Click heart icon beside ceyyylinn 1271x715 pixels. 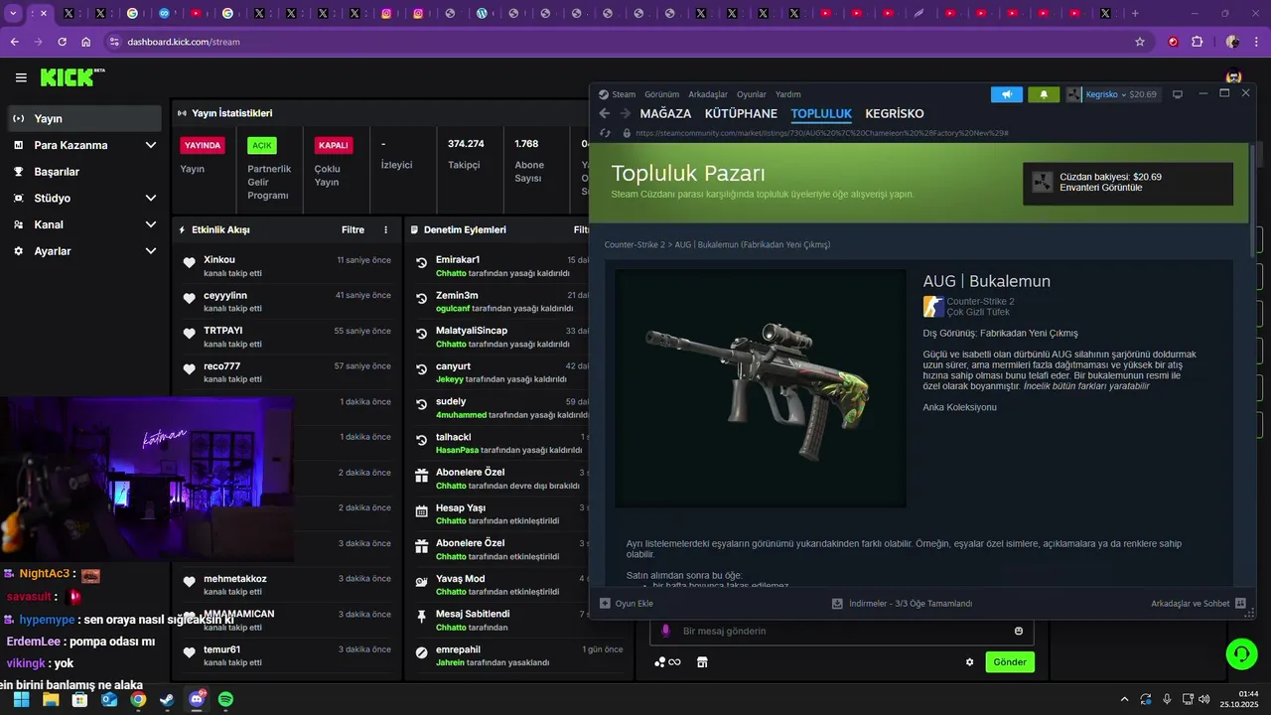coord(190,299)
